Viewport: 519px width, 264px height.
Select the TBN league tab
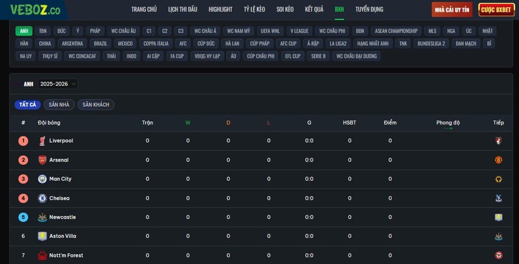[x=43, y=30]
